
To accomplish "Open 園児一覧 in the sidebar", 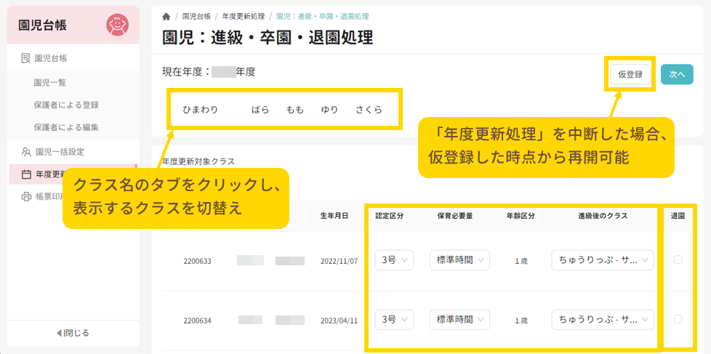I will 50,83.
